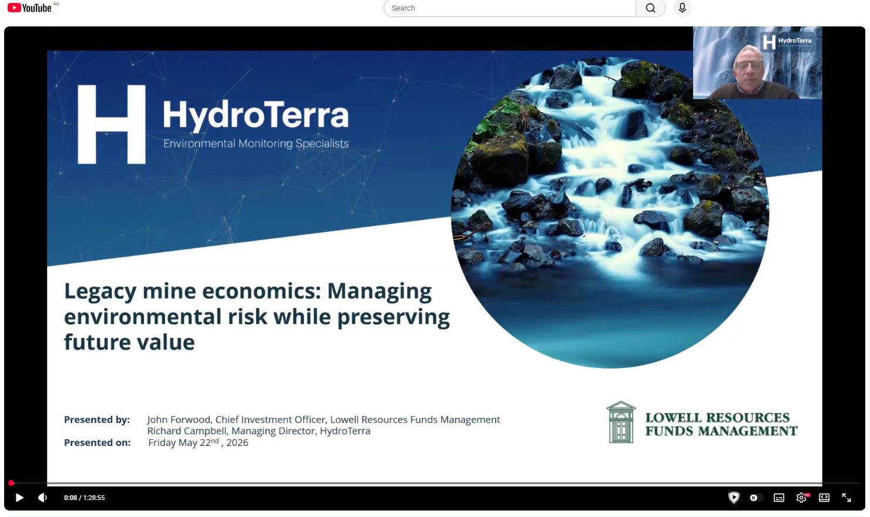Click the large HydroTerra H logo
The image size is (870, 517).
pos(112,124)
